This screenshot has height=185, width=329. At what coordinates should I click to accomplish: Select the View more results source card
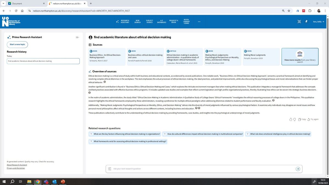(x=300, y=57)
